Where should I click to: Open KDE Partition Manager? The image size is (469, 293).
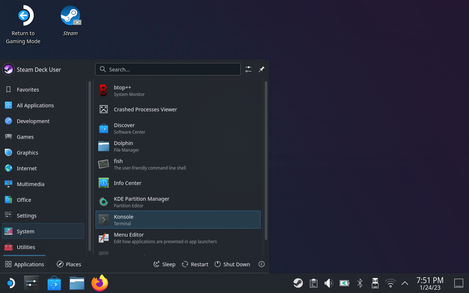[x=178, y=202]
